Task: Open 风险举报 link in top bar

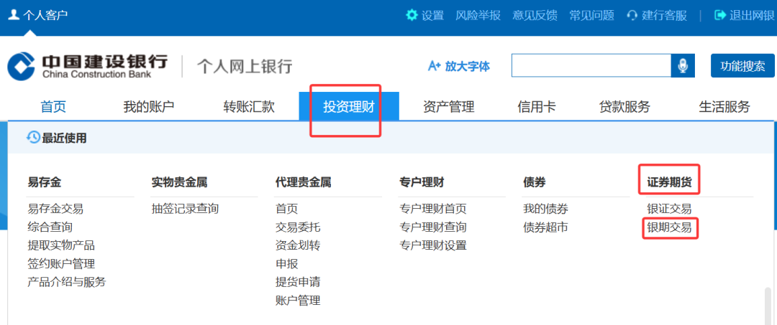Action: 478,15
